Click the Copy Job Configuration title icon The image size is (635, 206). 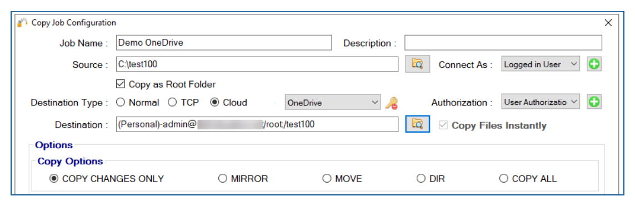point(22,23)
